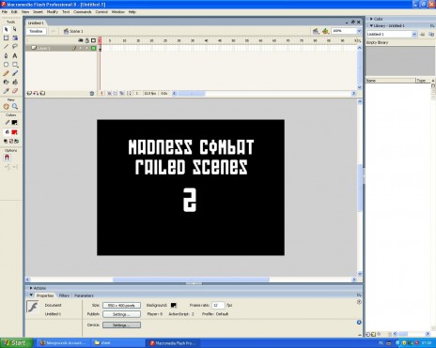Open the Commands menu
436x348 pixels.
pos(83,12)
